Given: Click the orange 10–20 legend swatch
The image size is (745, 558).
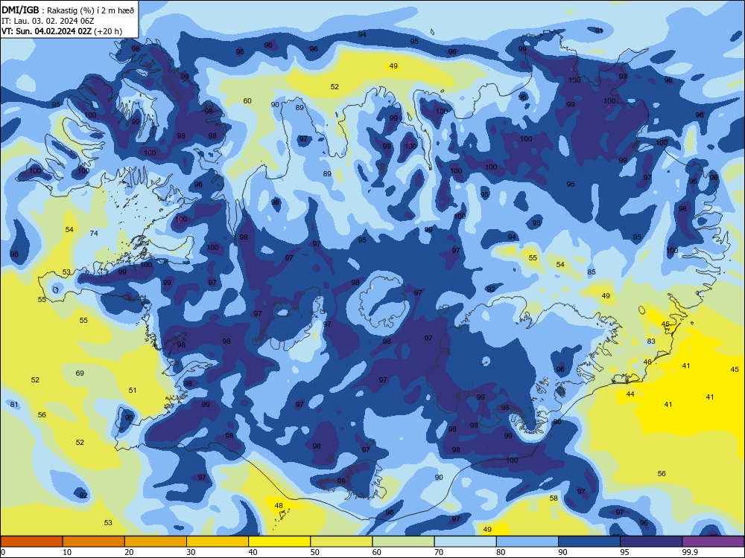Looking at the screenshot, I should pyautogui.click(x=94, y=542).
